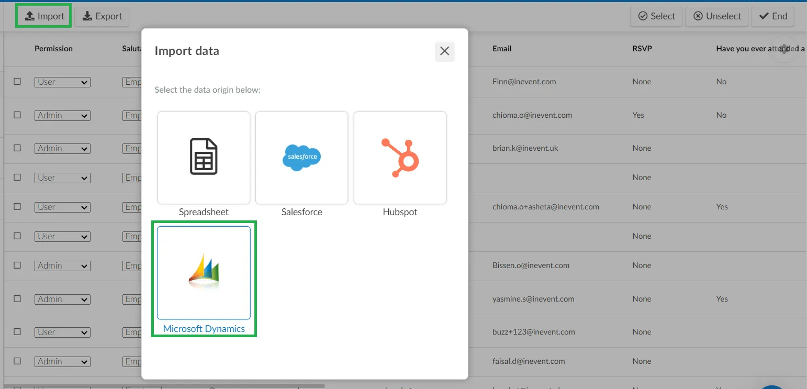The height and width of the screenshot is (389, 807).
Task: Click the RSVP column header
Action: pyautogui.click(x=642, y=49)
